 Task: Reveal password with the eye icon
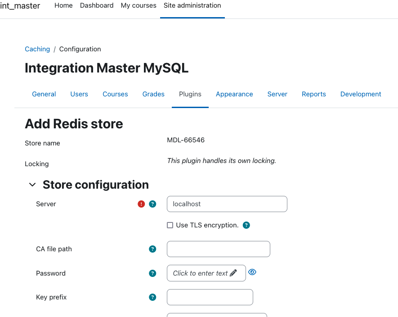[x=252, y=272]
